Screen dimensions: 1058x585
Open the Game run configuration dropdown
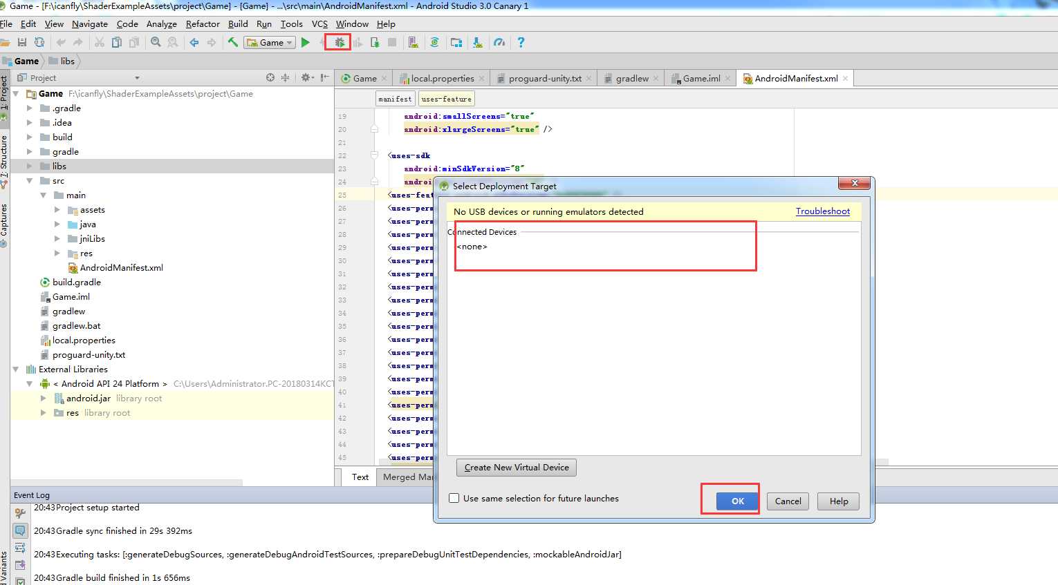pos(270,43)
